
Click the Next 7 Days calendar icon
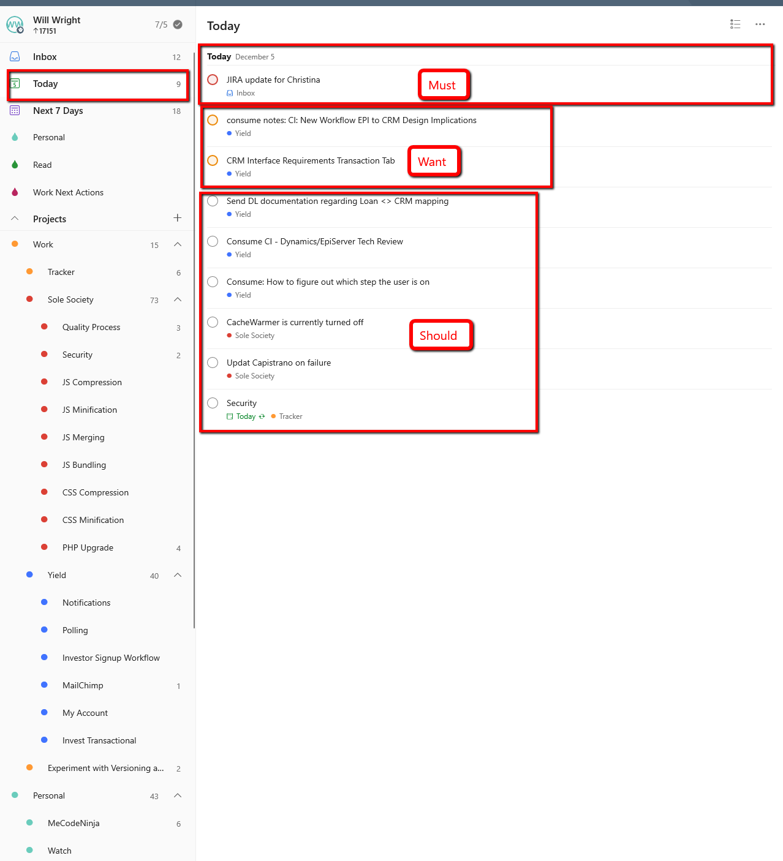(15, 110)
